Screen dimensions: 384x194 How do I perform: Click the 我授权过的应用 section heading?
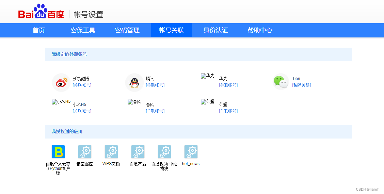pos(67,132)
